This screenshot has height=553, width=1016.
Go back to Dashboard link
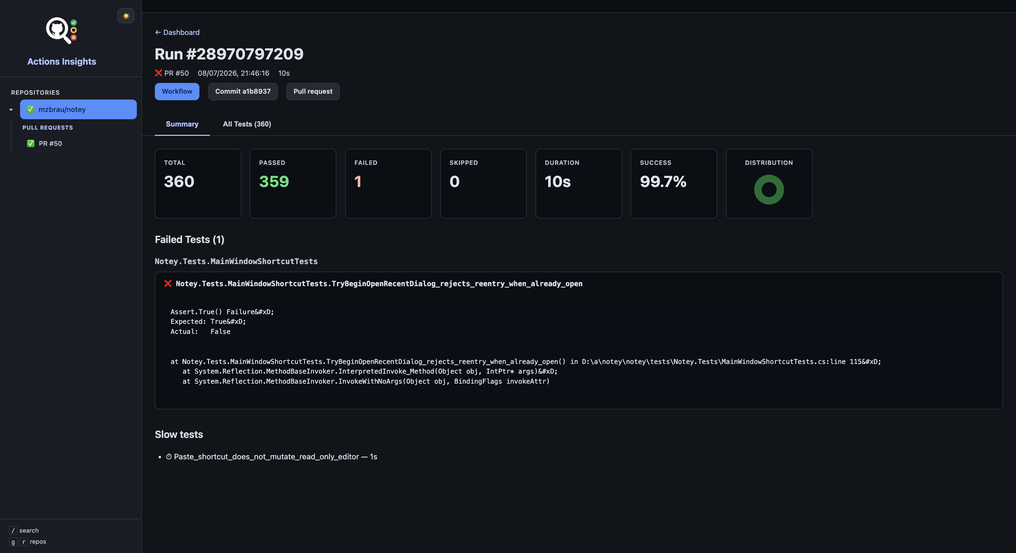click(177, 32)
